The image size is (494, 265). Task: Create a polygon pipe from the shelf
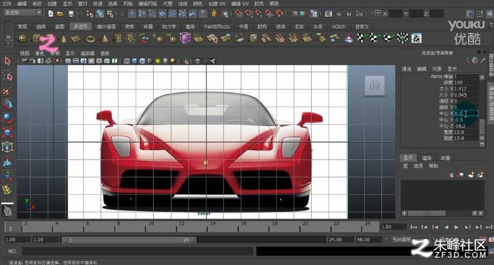pos(117,38)
